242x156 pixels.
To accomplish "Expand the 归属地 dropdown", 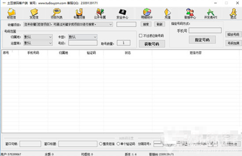I will tap(38, 37).
